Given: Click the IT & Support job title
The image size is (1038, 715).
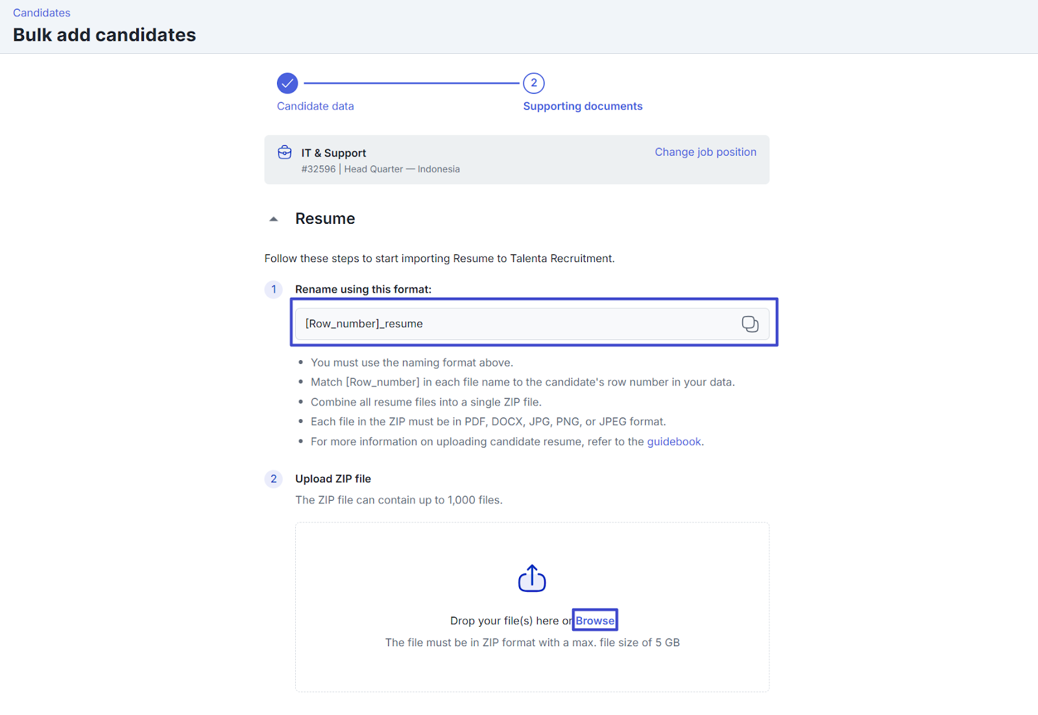Looking at the screenshot, I should tap(333, 153).
